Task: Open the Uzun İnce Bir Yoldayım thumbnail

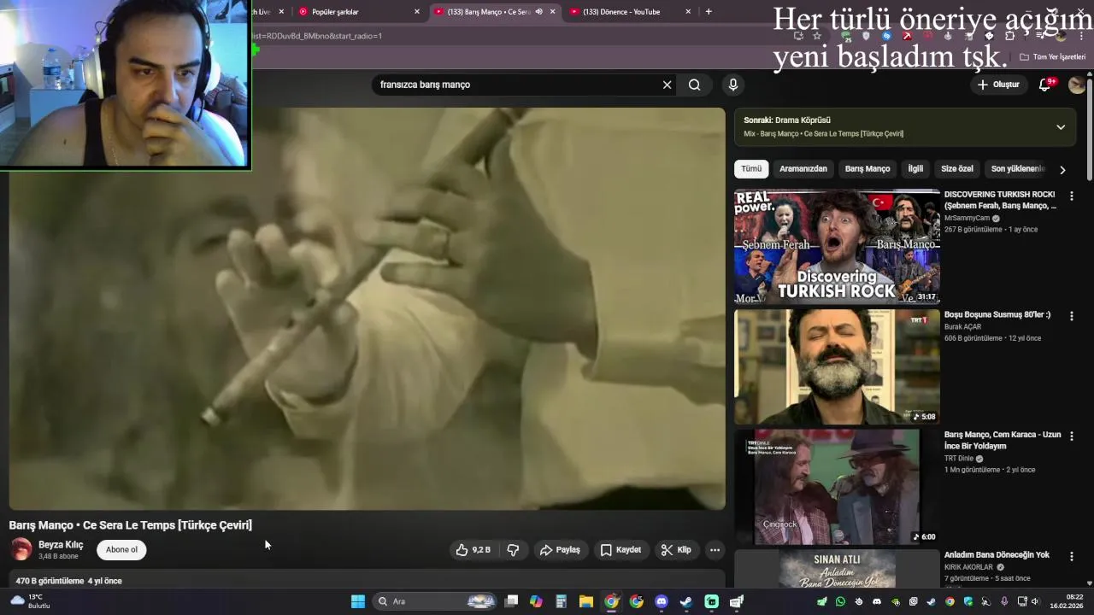Action: pos(837,487)
